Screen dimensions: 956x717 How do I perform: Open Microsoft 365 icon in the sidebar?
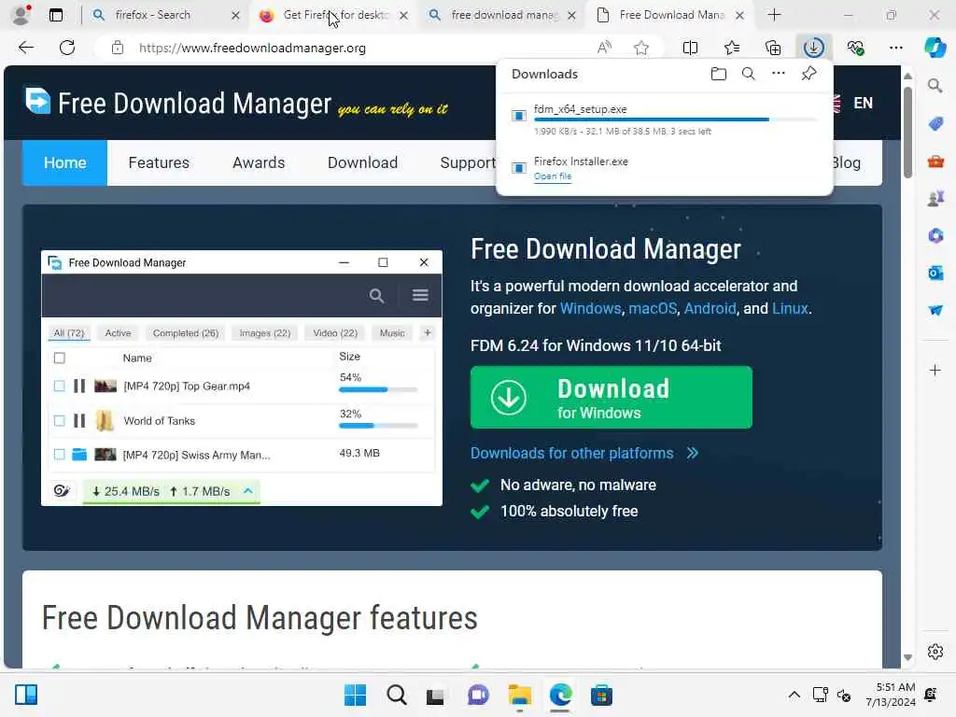point(935,235)
